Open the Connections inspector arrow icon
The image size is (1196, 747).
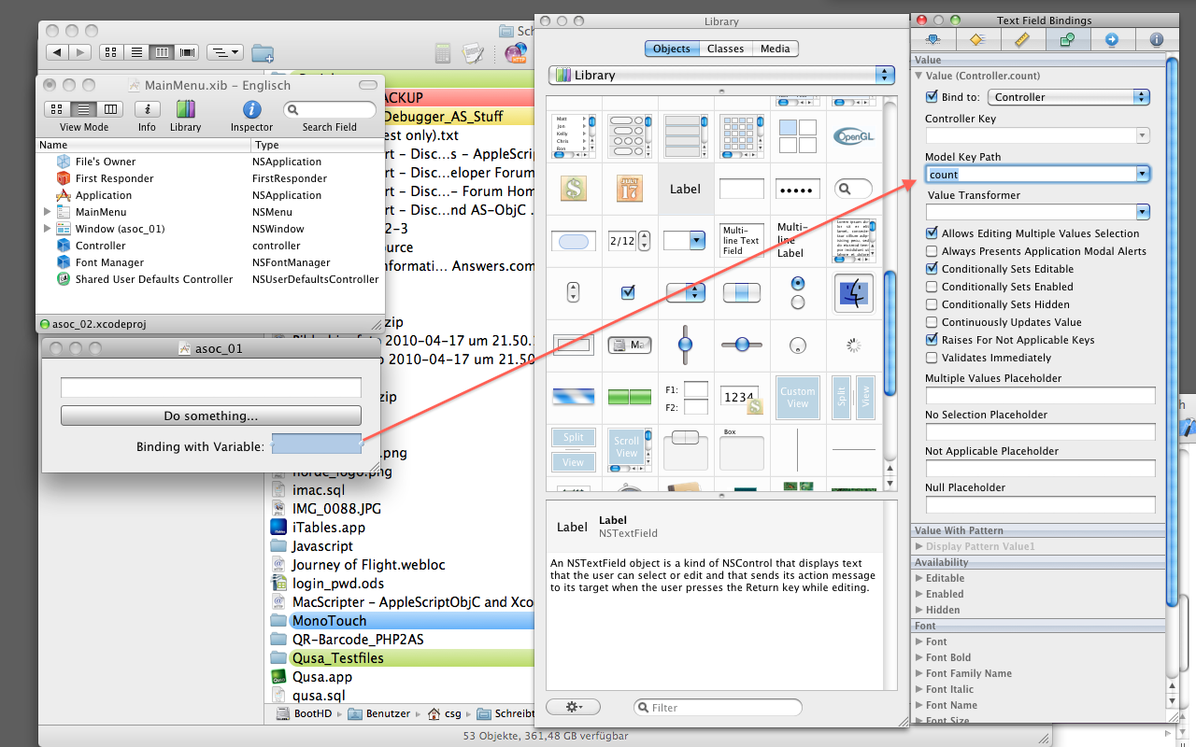[1111, 39]
